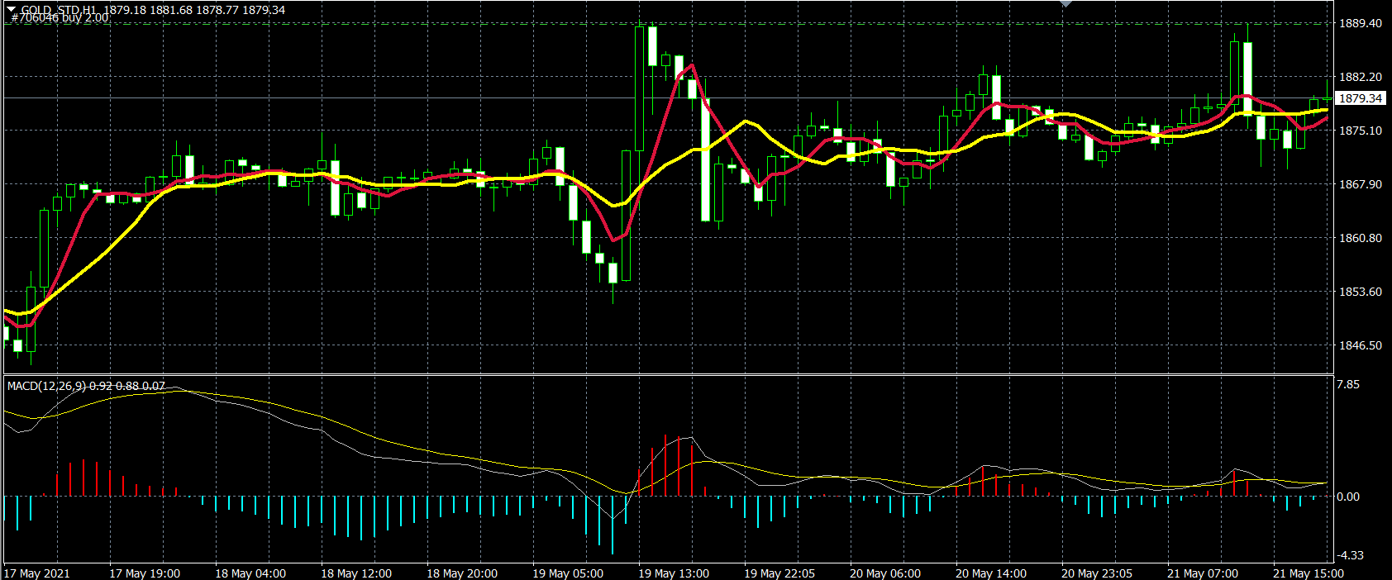The height and width of the screenshot is (580, 1392).
Task: Click the 1875.10 price axis label
Action: click(1360, 131)
